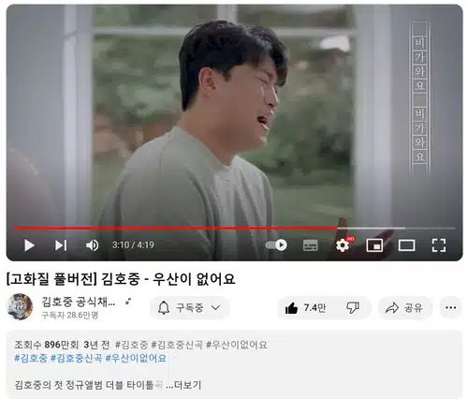
Task: Visit the 김호중 공식채널 channel name
Action: (x=79, y=302)
